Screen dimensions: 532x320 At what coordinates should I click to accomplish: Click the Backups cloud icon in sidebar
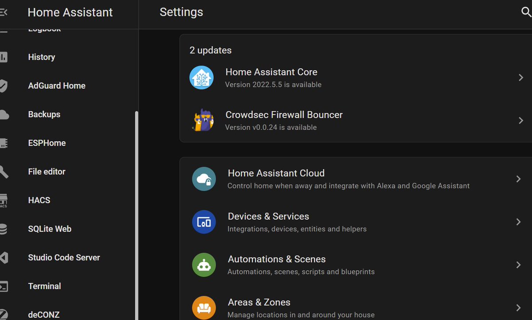(4, 115)
